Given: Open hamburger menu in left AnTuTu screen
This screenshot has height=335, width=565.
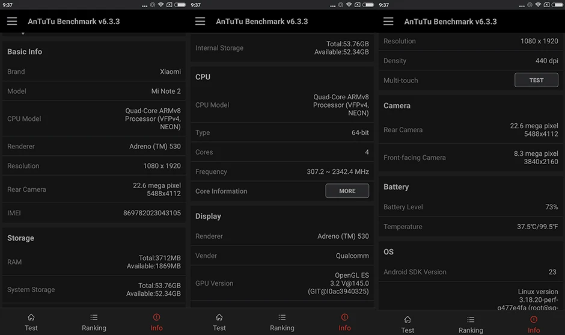Looking at the screenshot, I should click(12, 21).
